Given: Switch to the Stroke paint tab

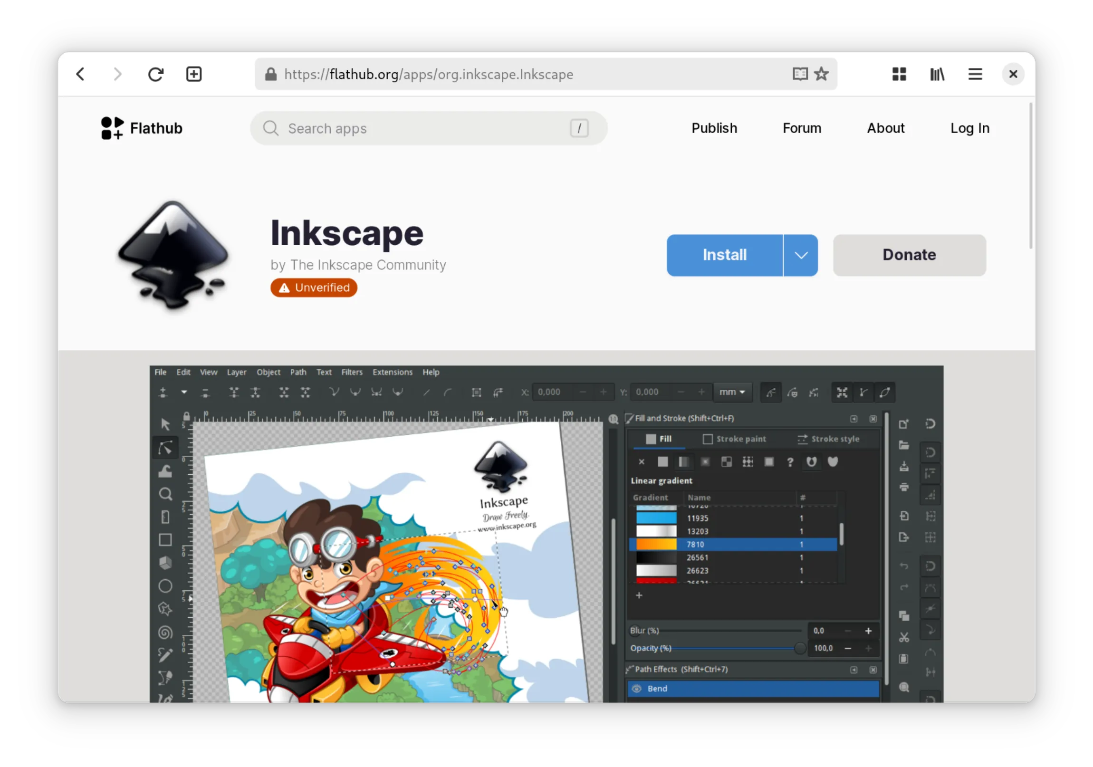Looking at the screenshot, I should point(735,440).
